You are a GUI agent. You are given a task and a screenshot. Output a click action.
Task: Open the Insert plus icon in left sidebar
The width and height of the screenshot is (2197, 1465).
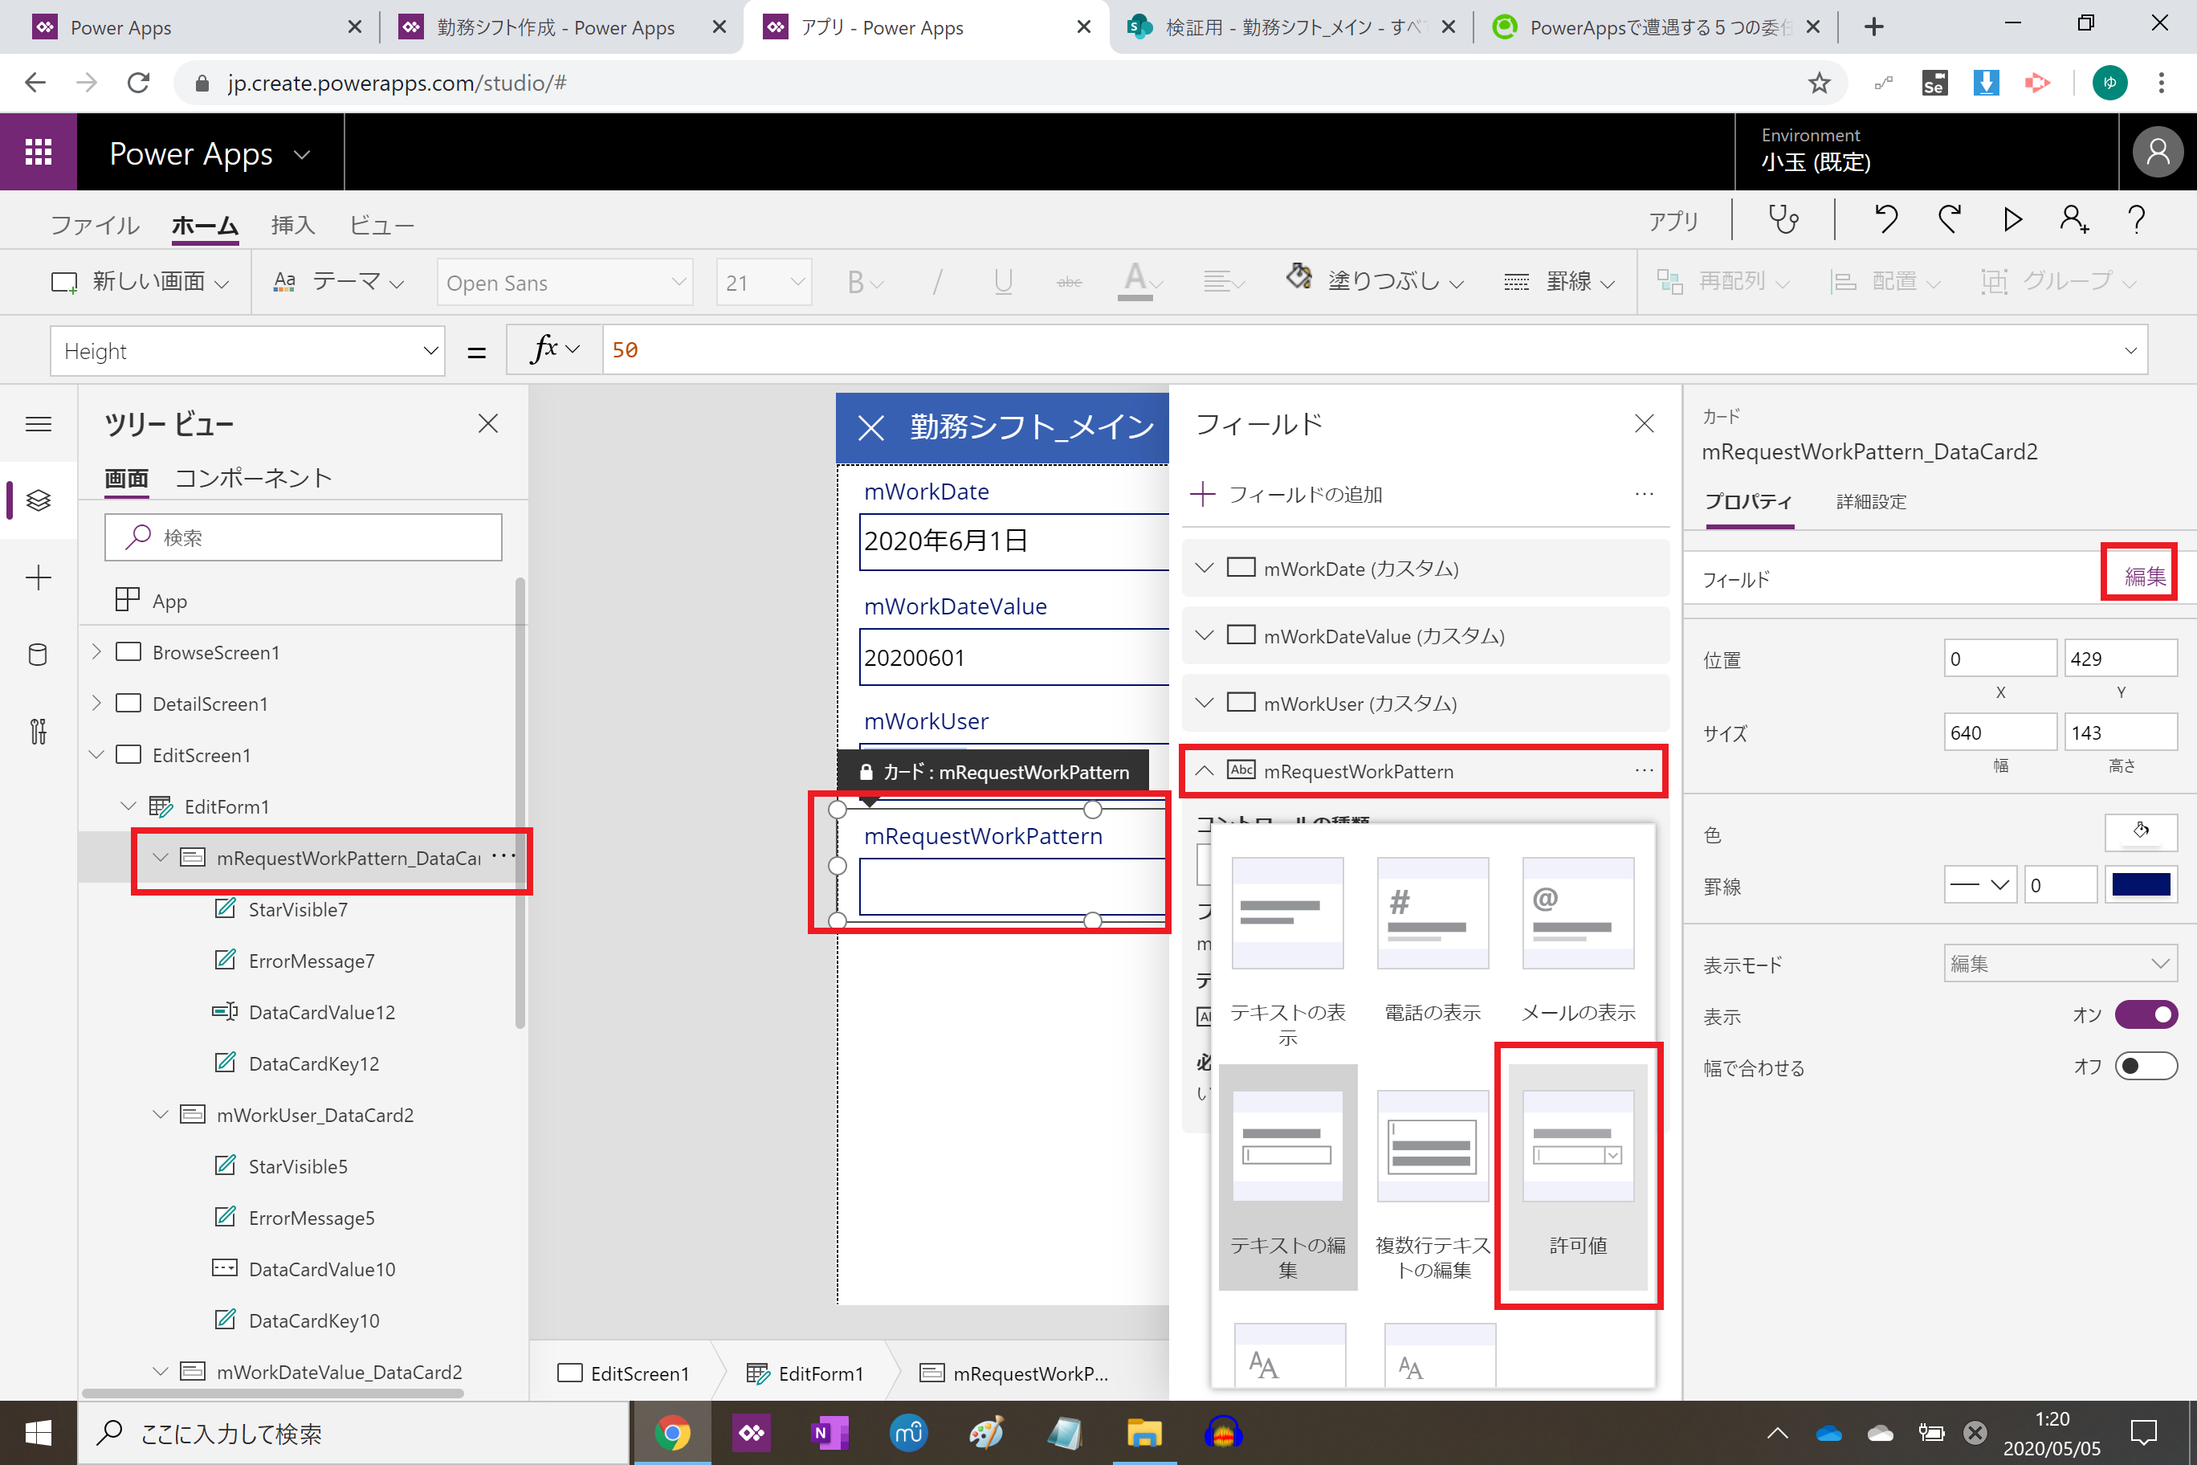39,577
